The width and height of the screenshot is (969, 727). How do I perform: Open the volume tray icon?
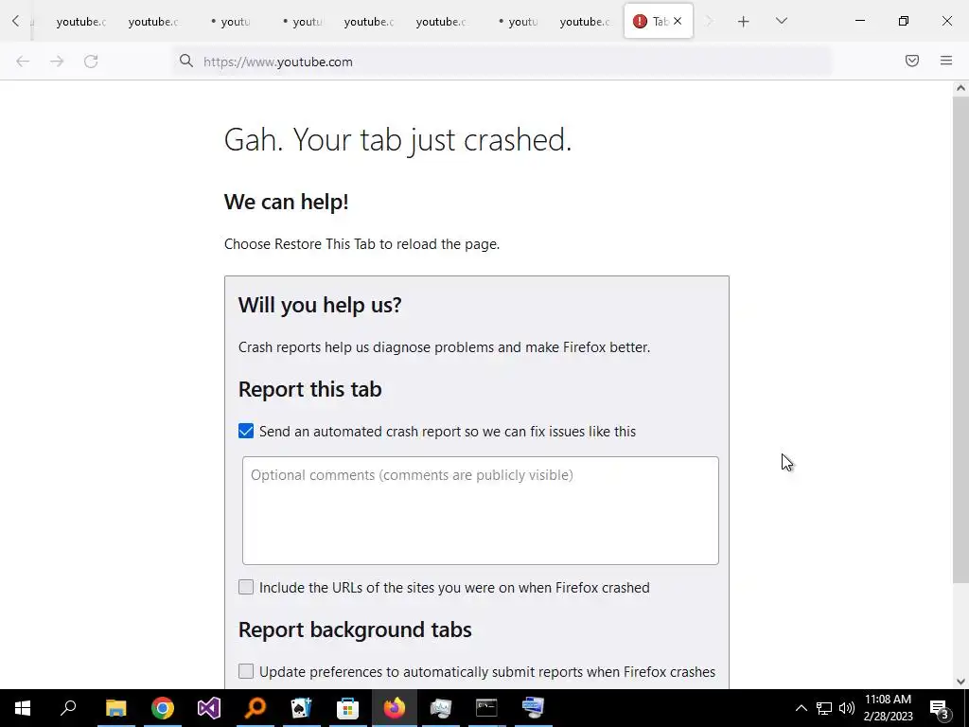point(847,708)
